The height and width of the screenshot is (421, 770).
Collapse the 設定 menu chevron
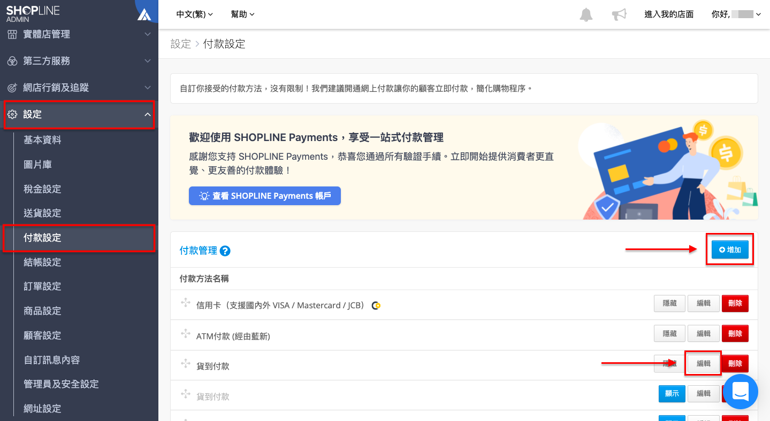coord(148,114)
